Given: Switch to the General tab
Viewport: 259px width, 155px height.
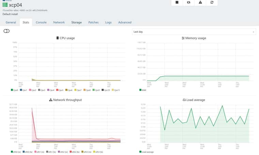Looking at the screenshot, I should click(11, 22).
